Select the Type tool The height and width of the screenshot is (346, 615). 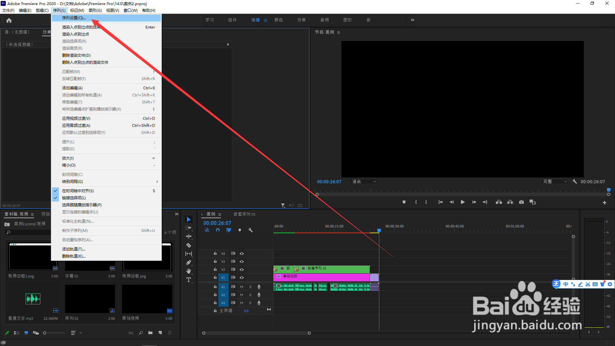[x=189, y=280]
